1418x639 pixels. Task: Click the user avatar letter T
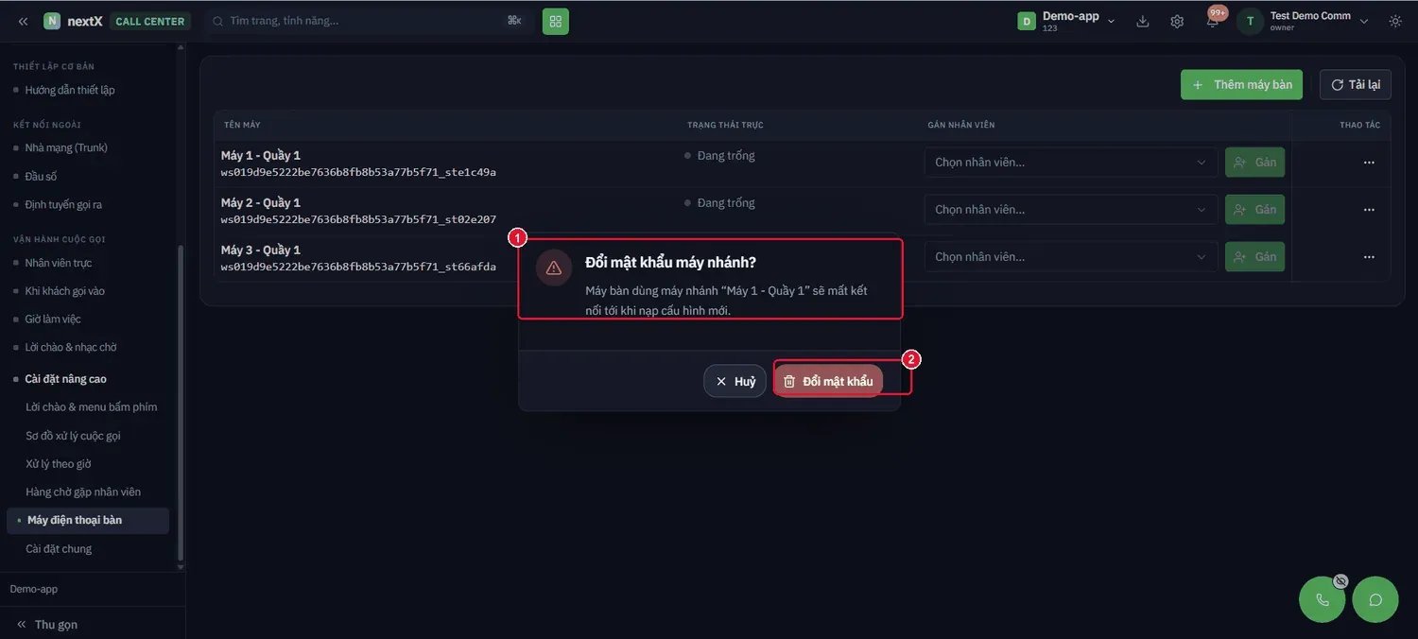[x=1251, y=21]
